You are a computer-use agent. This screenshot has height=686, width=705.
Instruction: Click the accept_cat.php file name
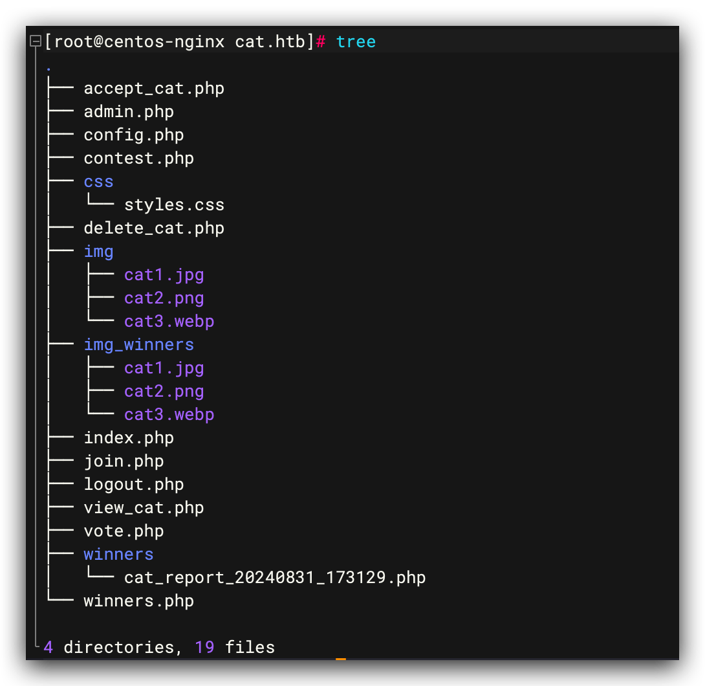(x=154, y=89)
